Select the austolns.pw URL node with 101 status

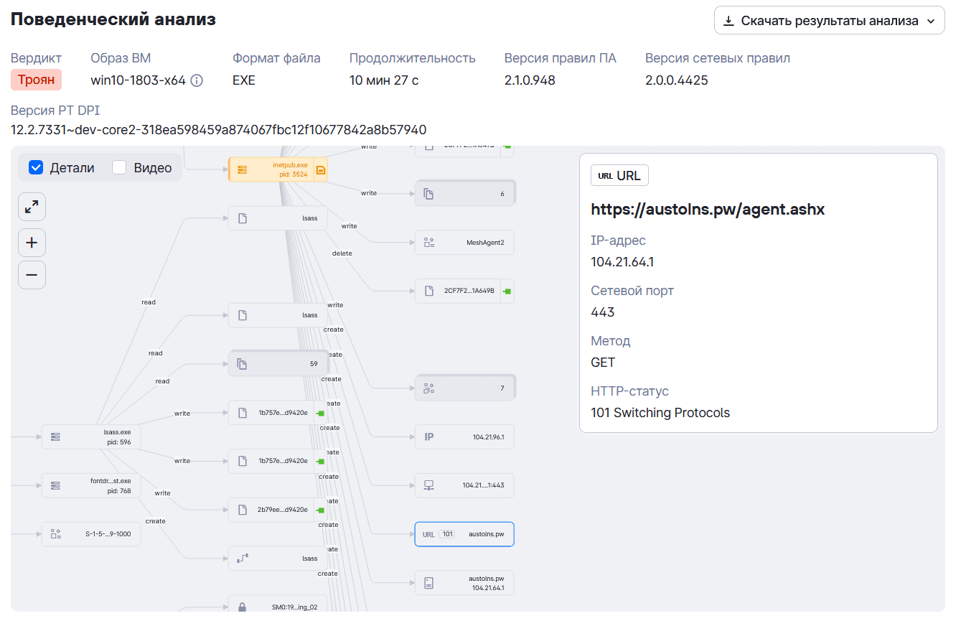tap(465, 534)
